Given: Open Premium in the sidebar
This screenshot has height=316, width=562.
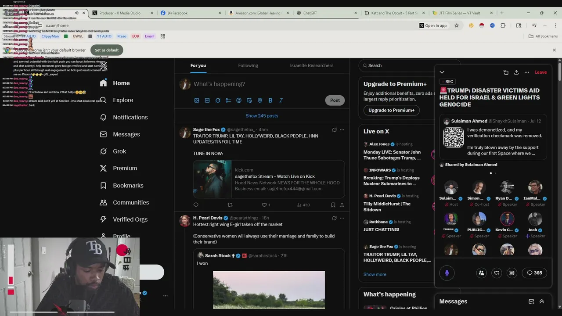Looking at the screenshot, I should [119, 169].
